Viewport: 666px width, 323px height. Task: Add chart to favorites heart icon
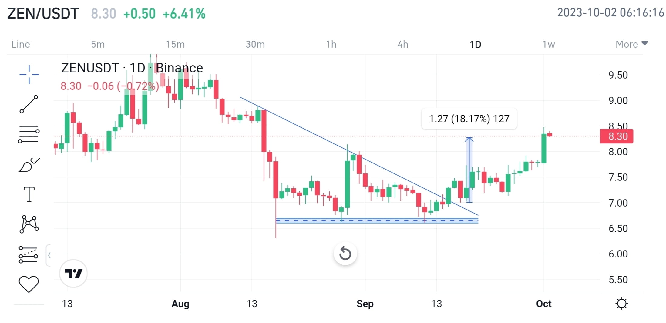29,284
